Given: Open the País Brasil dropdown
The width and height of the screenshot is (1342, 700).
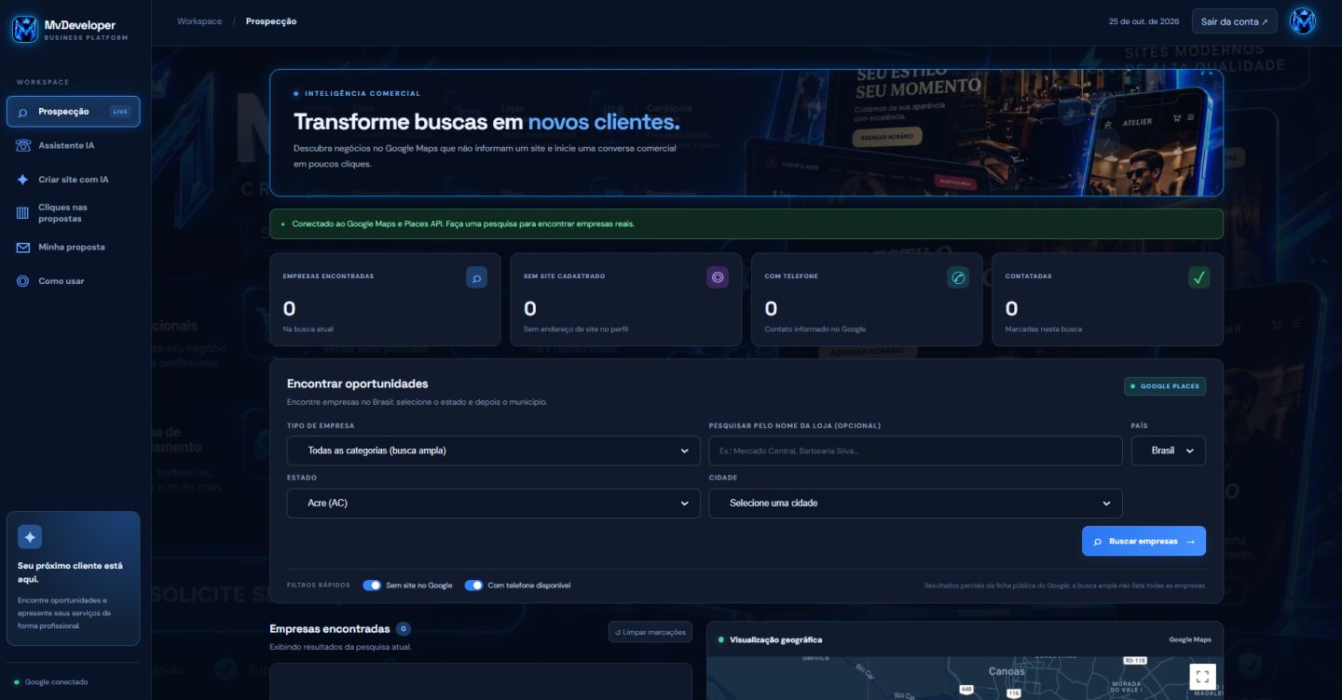Looking at the screenshot, I should [x=1169, y=451].
